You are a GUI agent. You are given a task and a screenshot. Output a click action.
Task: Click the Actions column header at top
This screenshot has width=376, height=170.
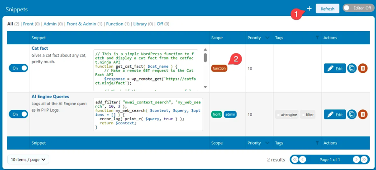(x=330, y=38)
